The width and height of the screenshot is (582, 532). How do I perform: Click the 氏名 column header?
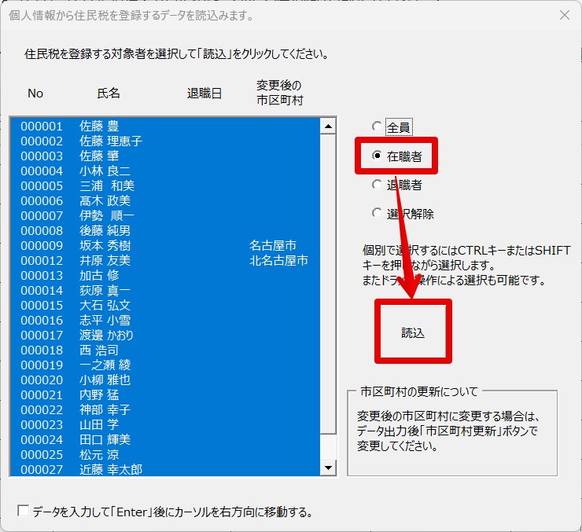(x=109, y=93)
